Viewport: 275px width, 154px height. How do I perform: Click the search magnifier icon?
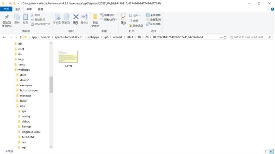click(x=269, y=37)
